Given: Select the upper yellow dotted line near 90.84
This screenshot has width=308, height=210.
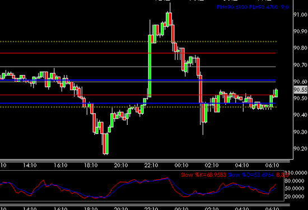Looking at the screenshot, I should (138, 41).
